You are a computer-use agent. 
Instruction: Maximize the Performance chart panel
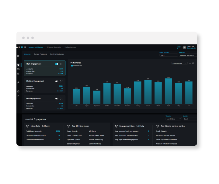[x=190, y=63]
